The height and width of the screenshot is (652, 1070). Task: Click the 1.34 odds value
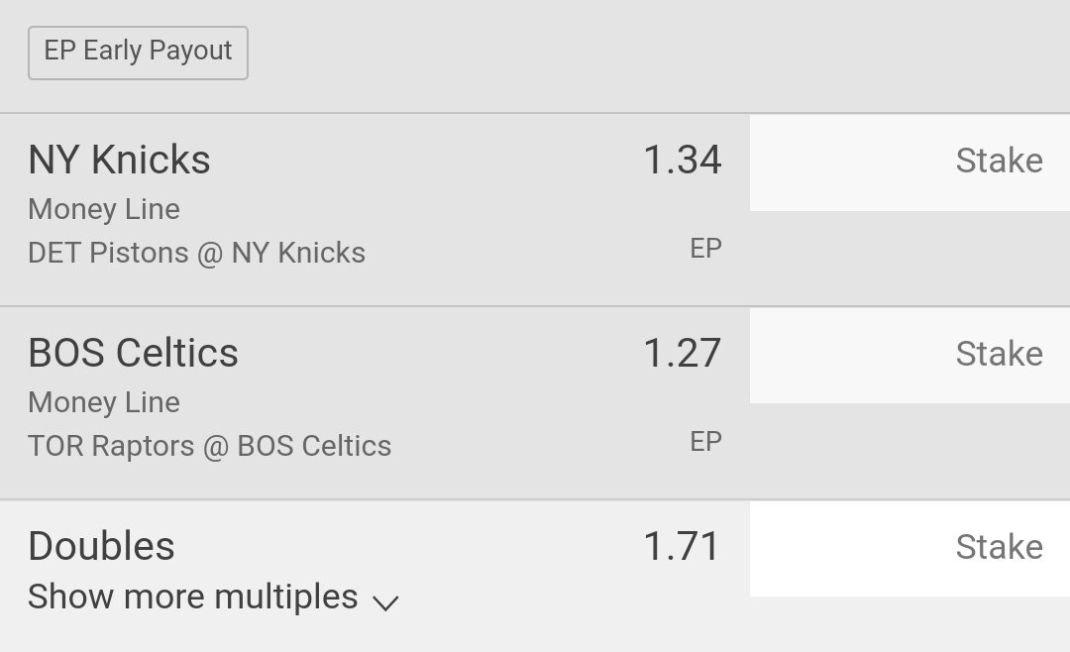[683, 160]
